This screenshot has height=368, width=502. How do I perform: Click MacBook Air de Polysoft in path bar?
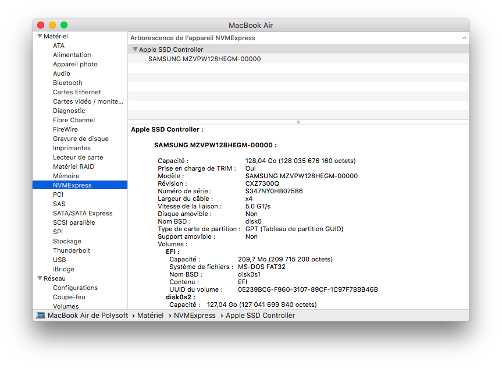88,316
